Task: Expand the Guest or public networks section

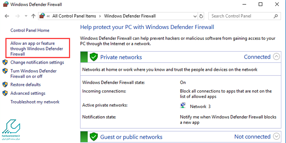Action: coord(276,136)
